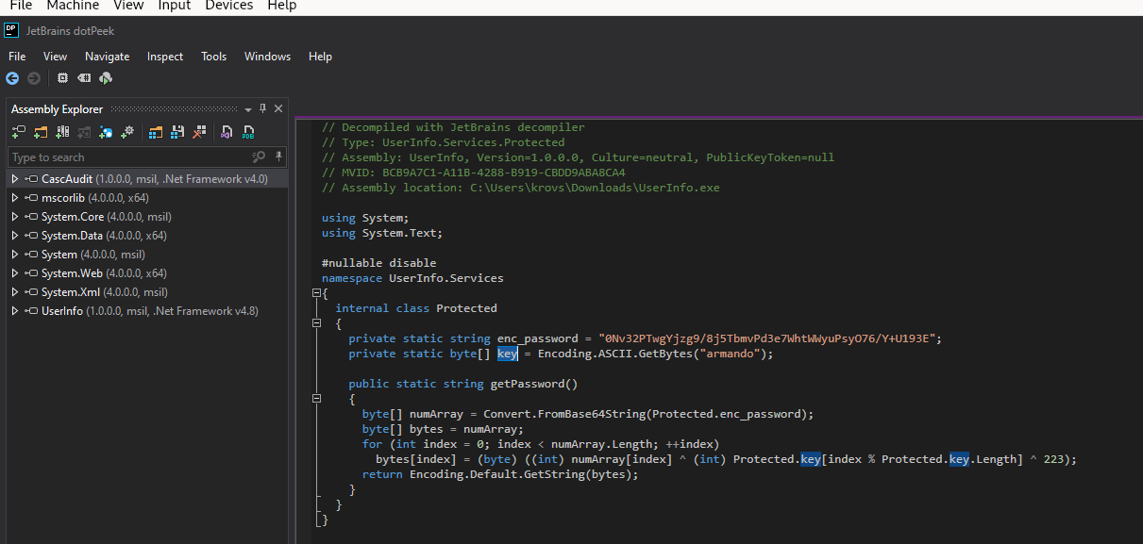Open the VM Machine menu
1143x544 pixels.
(x=73, y=6)
